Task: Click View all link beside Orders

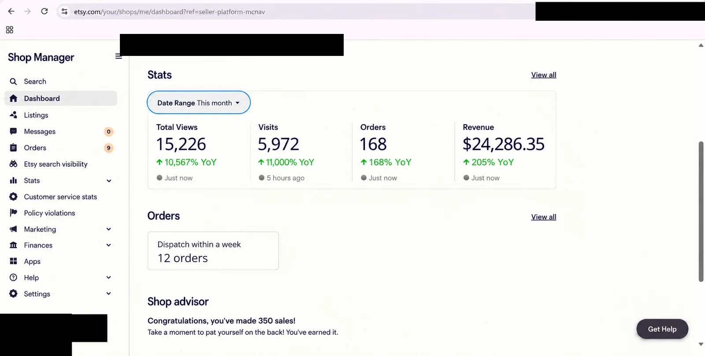Action: pos(544,217)
